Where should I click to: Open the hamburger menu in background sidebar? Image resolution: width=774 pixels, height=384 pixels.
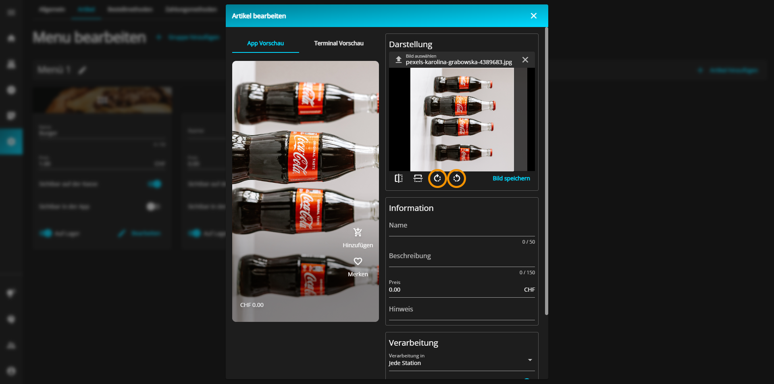11,12
